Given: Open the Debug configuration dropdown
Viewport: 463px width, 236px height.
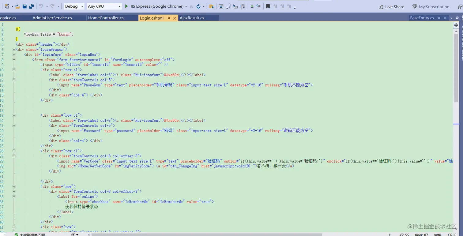Looking at the screenshot, I should (74, 6).
